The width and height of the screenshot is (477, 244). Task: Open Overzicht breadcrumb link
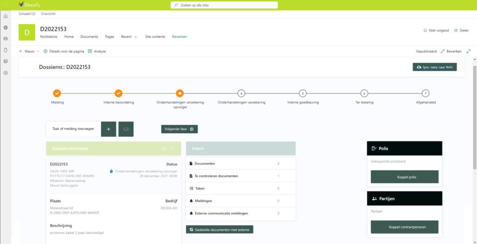coord(48,14)
